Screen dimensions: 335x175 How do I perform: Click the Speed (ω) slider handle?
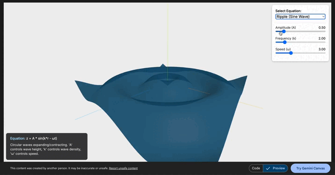pyautogui.click(x=291, y=53)
